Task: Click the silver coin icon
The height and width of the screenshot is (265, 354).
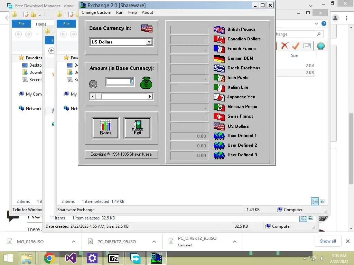Action: [93, 84]
